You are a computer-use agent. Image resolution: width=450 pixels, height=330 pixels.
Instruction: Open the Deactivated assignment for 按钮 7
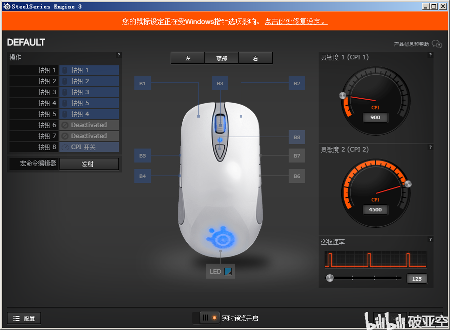pyautogui.click(x=89, y=136)
